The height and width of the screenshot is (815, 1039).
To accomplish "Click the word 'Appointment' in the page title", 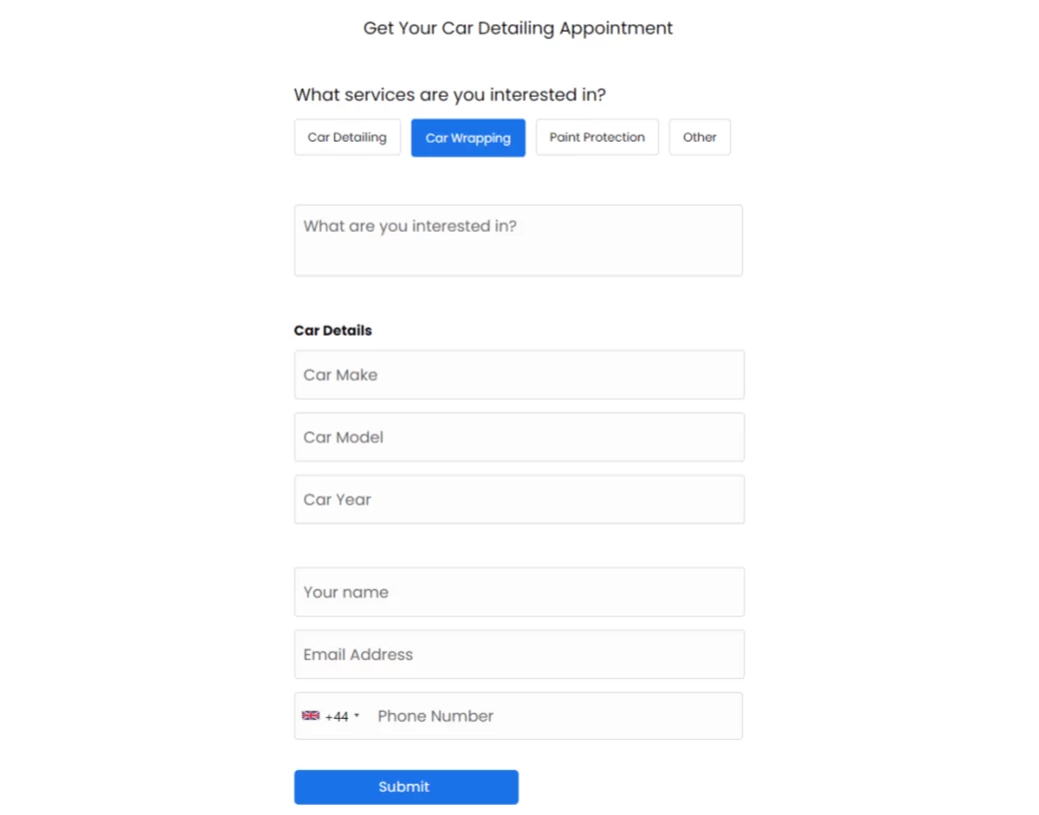I will [616, 28].
